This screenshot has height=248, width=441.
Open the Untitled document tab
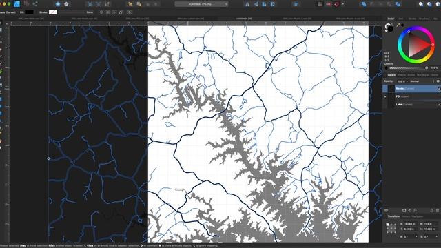[244, 19]
